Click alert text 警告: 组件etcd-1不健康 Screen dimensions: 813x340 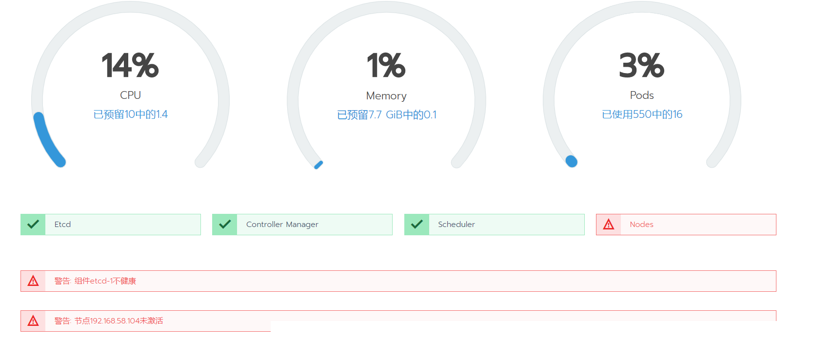tap(95, 281)
